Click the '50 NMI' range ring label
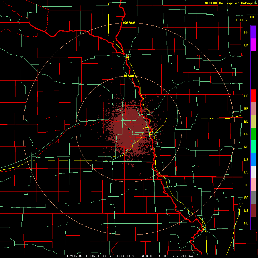The width and height of the screenshot is (258, 258). click(x=129, y=76)
